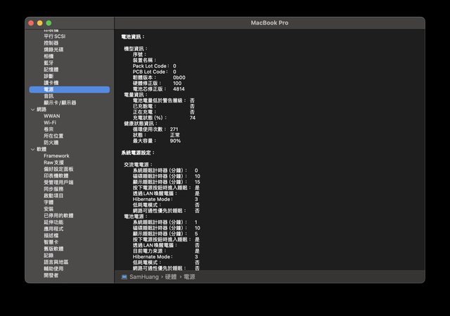Click the MacBook Pro window title
The image size is (450, 316).
[x=269, y=22]
